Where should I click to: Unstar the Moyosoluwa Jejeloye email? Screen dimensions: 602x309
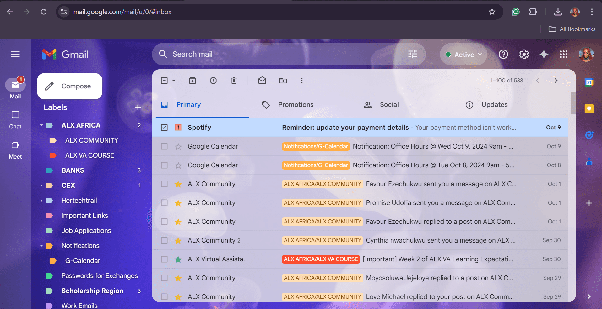click(x=178, y=278)
